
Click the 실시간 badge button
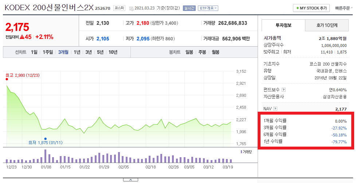(x=189, y=8)
